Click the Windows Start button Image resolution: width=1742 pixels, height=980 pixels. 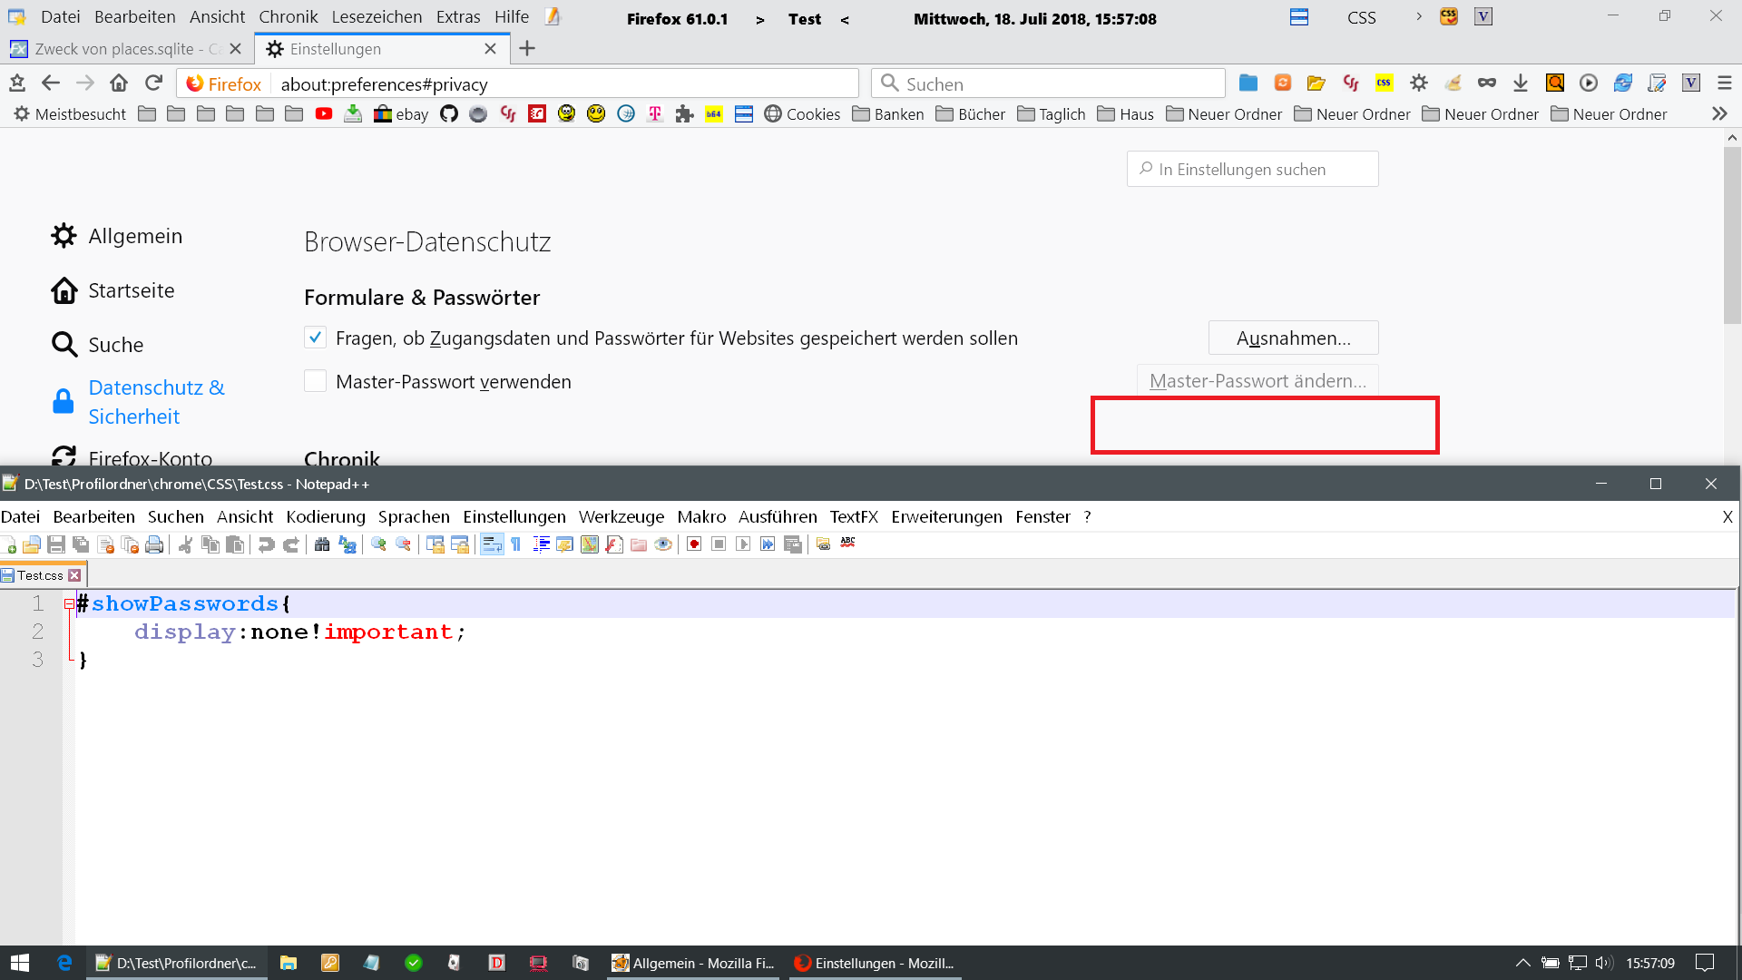click(x=20, y=963)
